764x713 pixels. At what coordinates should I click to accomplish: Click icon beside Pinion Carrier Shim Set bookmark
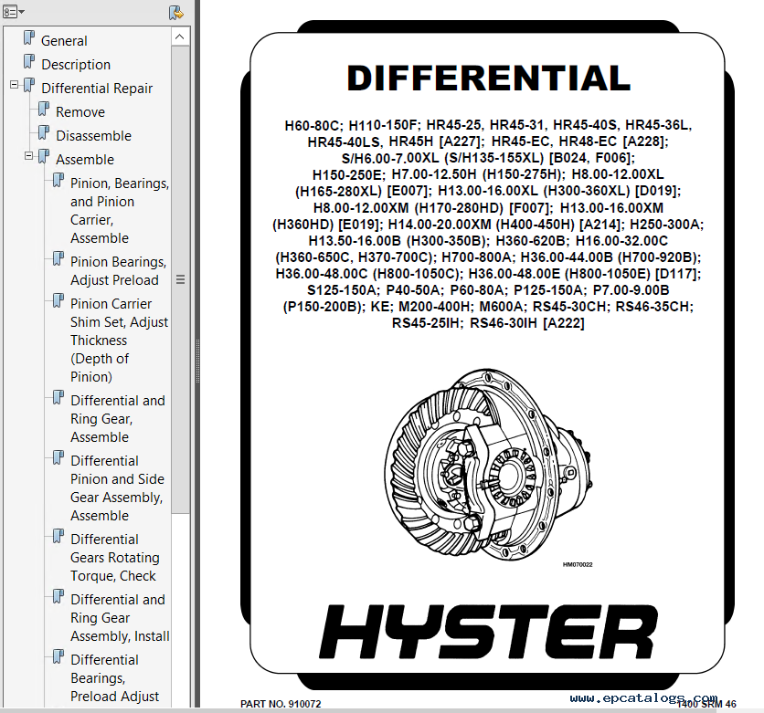click(58, 301)
